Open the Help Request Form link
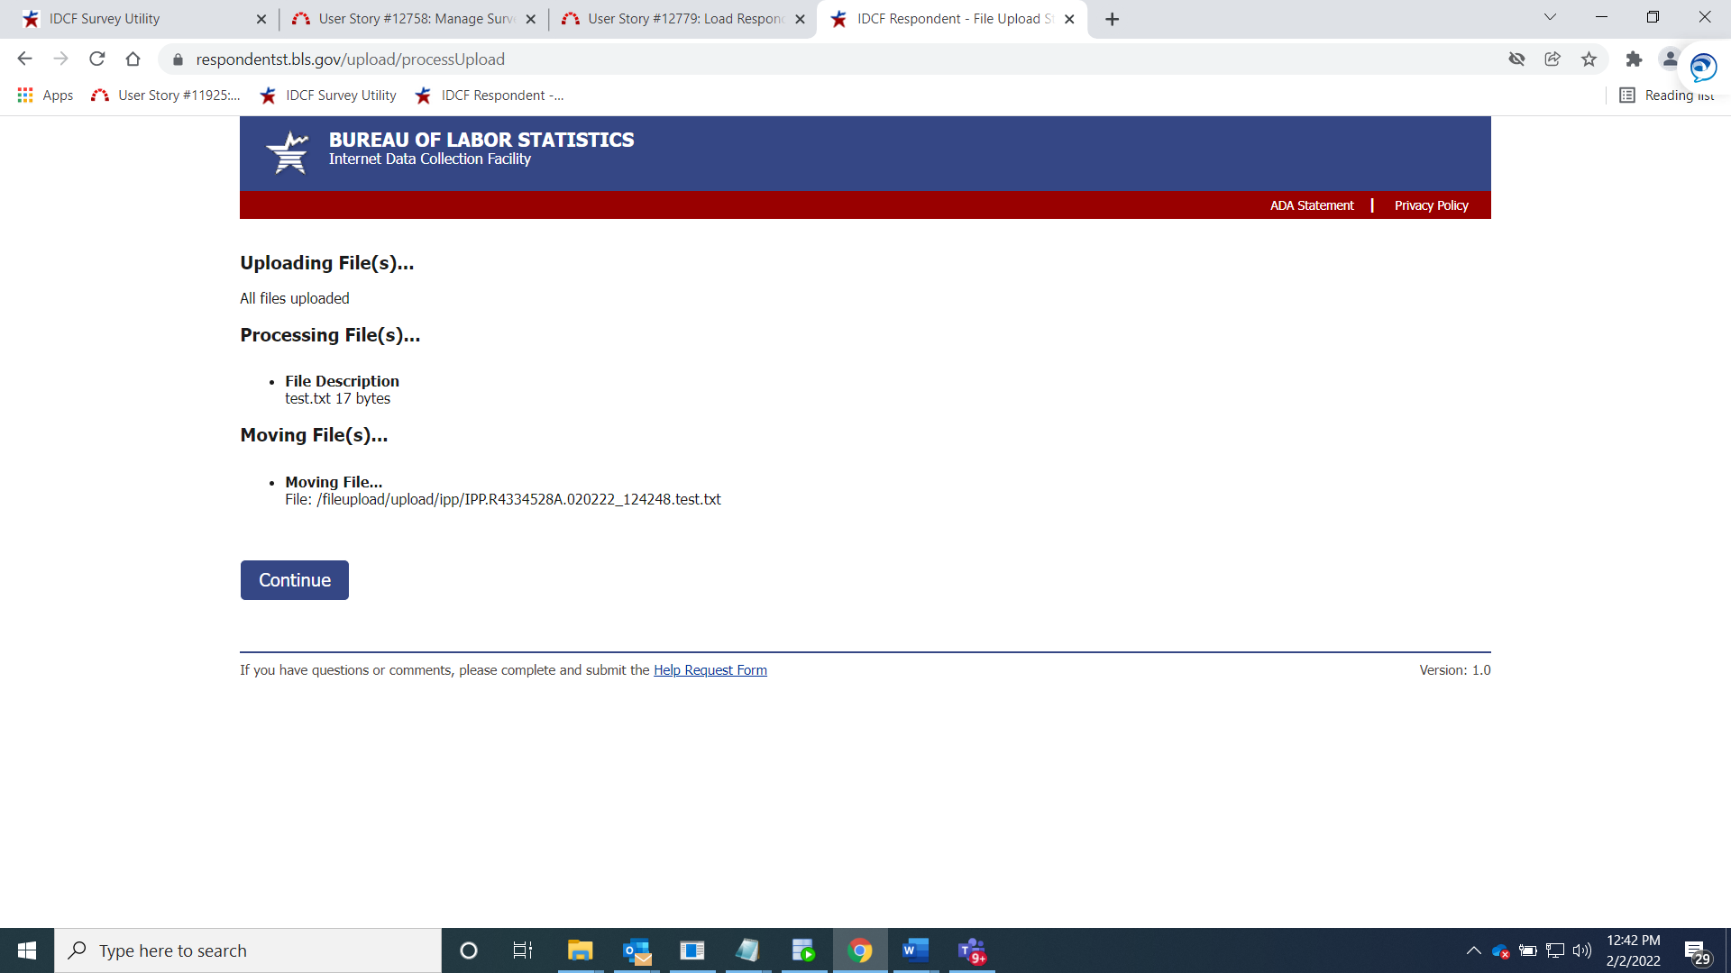 pos(710,670)
